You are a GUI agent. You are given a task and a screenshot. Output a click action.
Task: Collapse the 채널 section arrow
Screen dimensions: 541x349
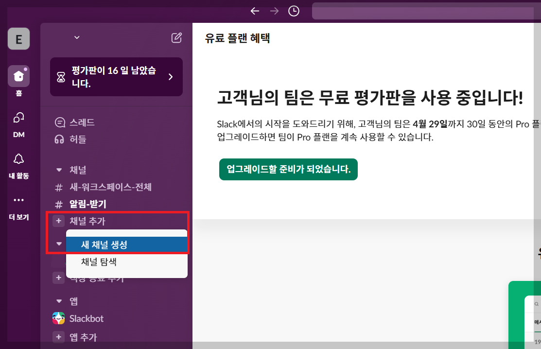point(59,170)
